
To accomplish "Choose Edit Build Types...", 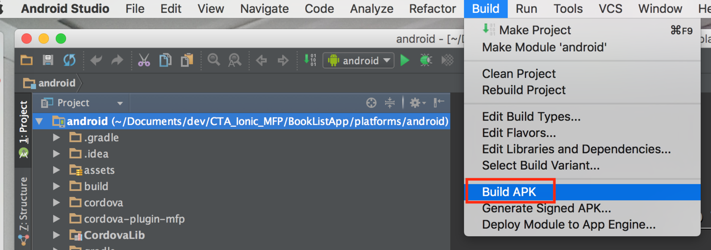I will tap(582, 117).
